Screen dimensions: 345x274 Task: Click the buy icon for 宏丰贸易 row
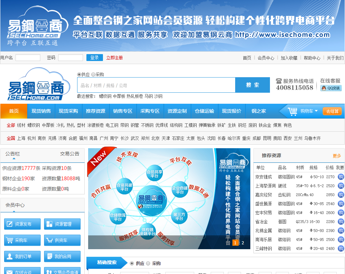point(341,213)
